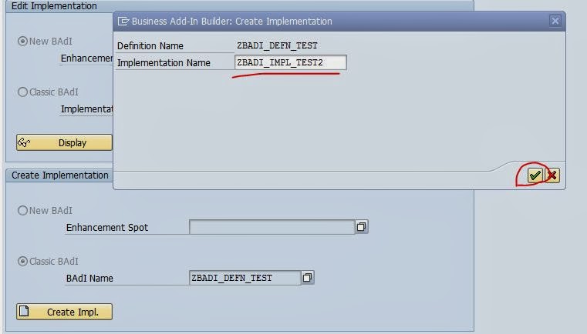Open value help for BAdI Name
The height and width of the screenshot is (334, 587).
pyautogui.click(x=307, y=278)
